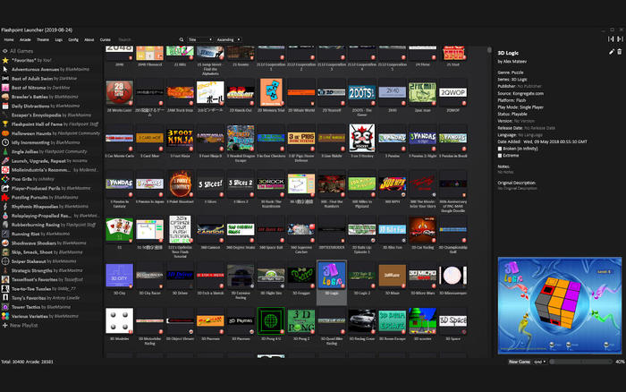
Task: Adjust the thumbnail zoom slider
Action: 581,362
